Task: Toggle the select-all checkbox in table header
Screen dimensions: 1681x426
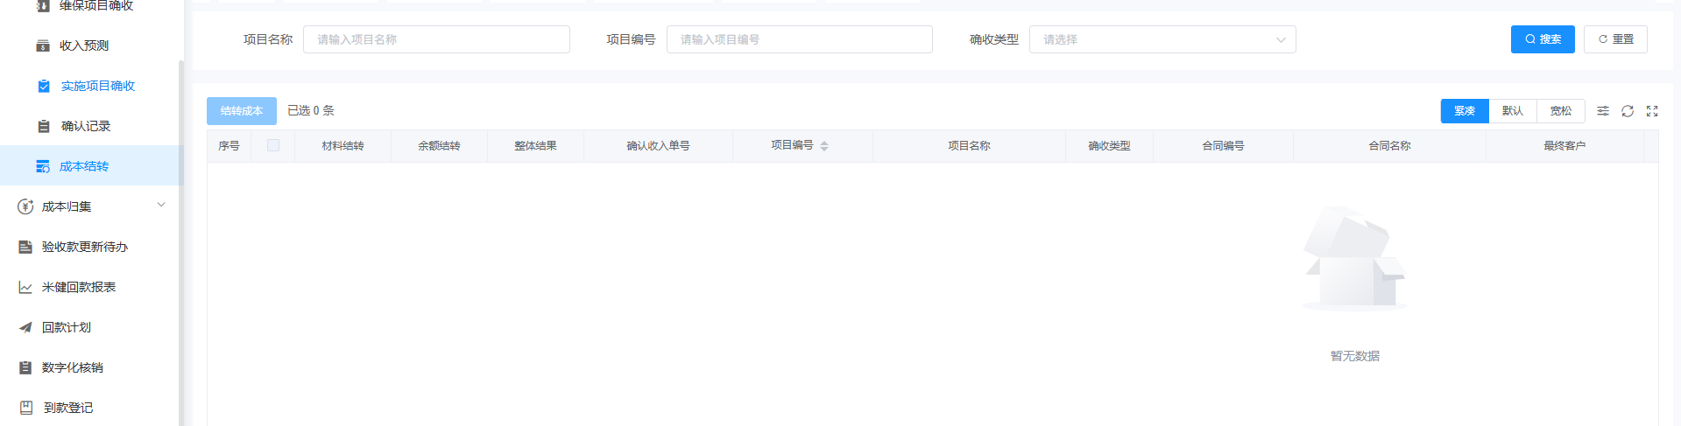Action: [273, 145]
